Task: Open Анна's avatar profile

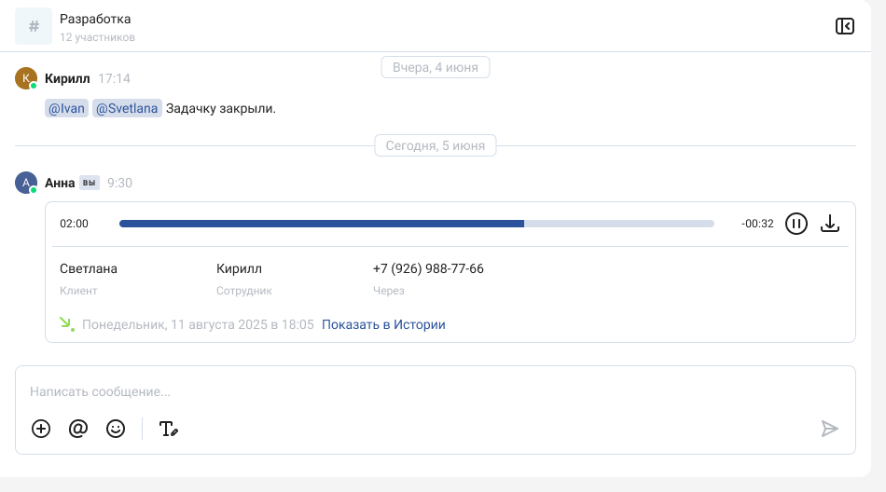Action: (x=26, y=183)
